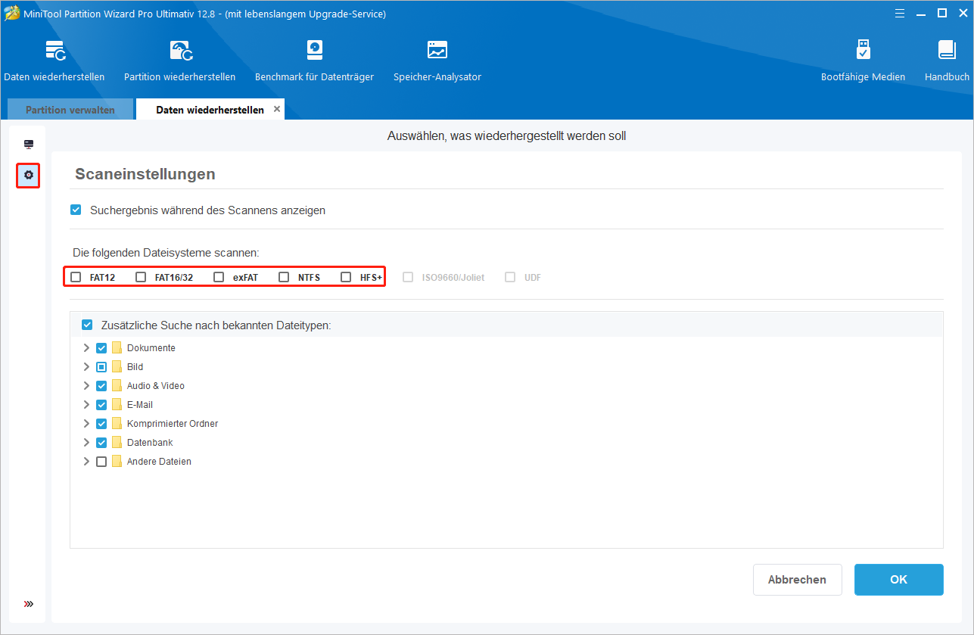
Task: Open the Speicher-Analysator tool
Action: tap(437, 51)
